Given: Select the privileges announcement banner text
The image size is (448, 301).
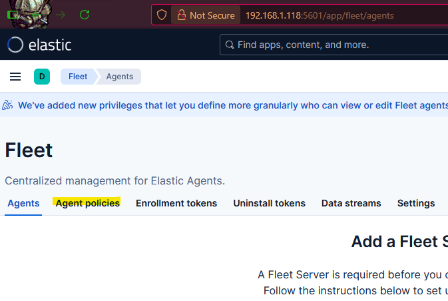Looking at the screenshot, I should pos(233,105).
